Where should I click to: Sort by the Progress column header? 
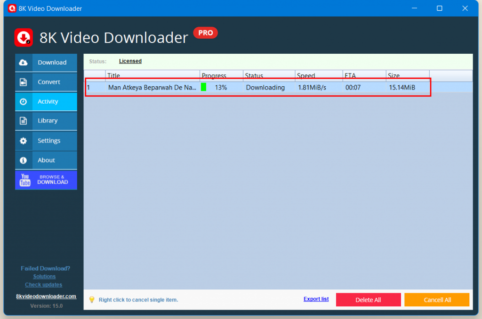[221, 76]
